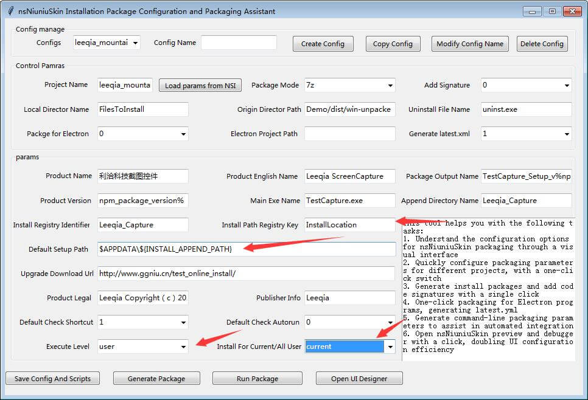Focus the Project Name field
The image size is (588, 400).
pos(125,85)
